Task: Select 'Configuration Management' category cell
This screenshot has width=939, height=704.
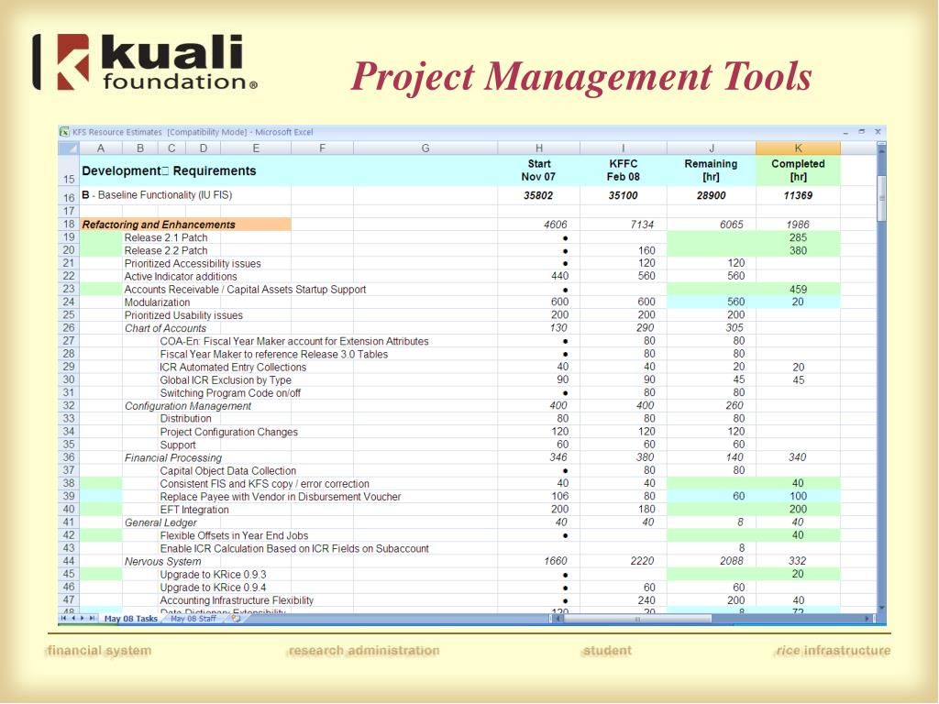Action: pos(187,406)
